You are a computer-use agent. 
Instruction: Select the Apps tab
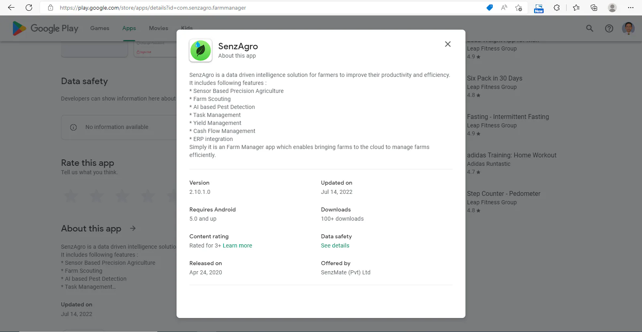click(129, 28)
